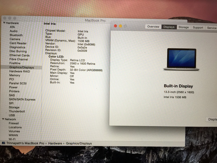Open Card Reader information

18,43
